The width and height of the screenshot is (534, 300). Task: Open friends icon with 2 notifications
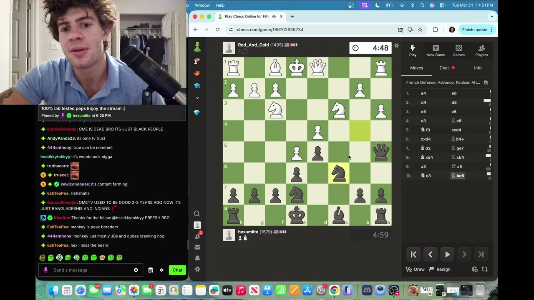[x=197, y=236]
